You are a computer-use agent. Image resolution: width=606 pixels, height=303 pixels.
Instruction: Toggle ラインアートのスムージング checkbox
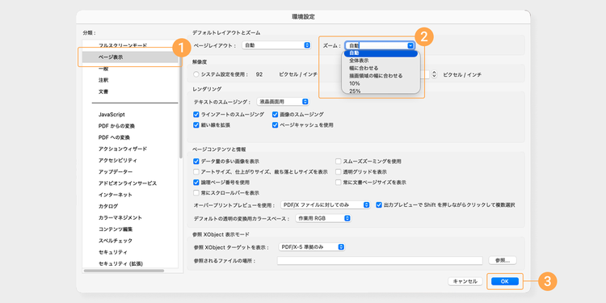click(x=196, y=115)
